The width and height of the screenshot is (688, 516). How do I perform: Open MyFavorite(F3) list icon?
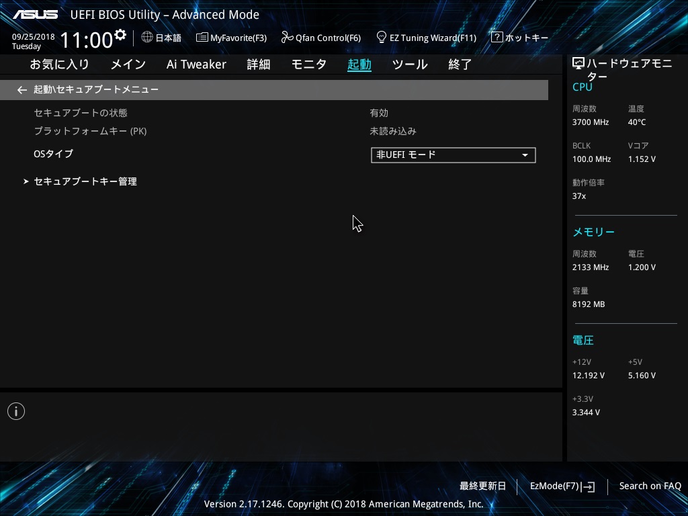tap(202, 38)
